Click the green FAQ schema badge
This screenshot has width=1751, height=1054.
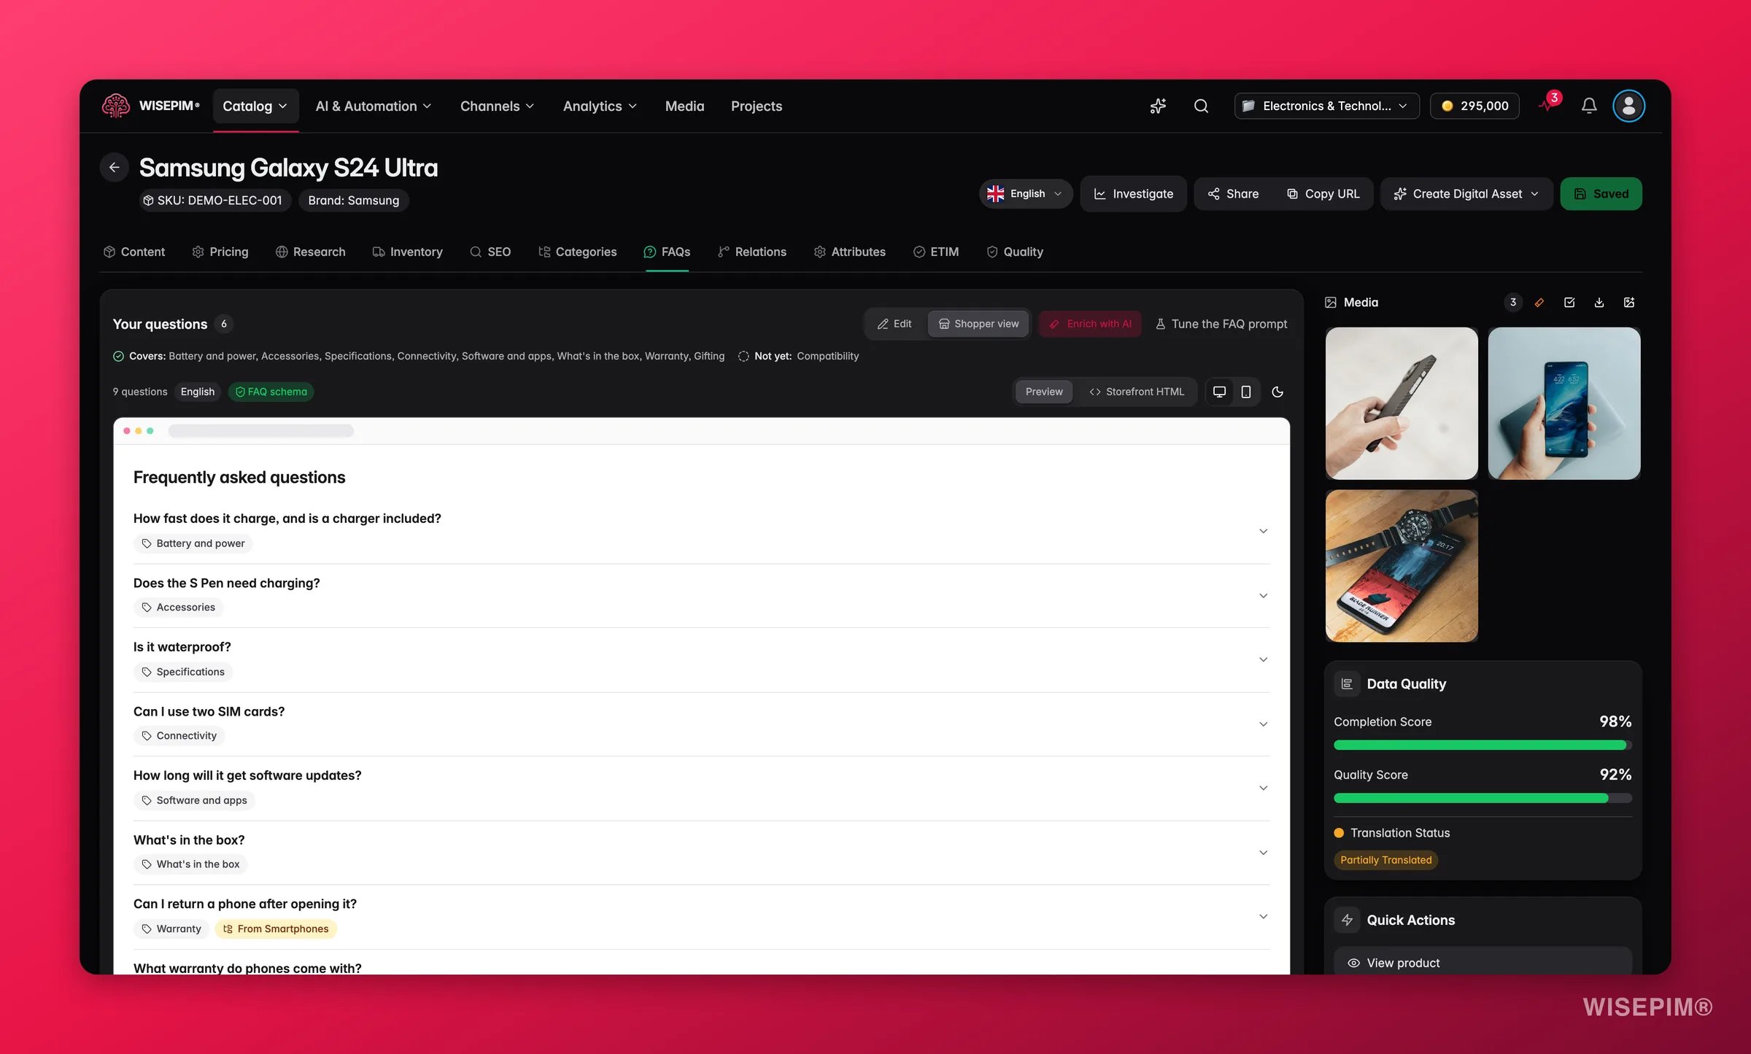pyautogui.click(x=271, y=392)
